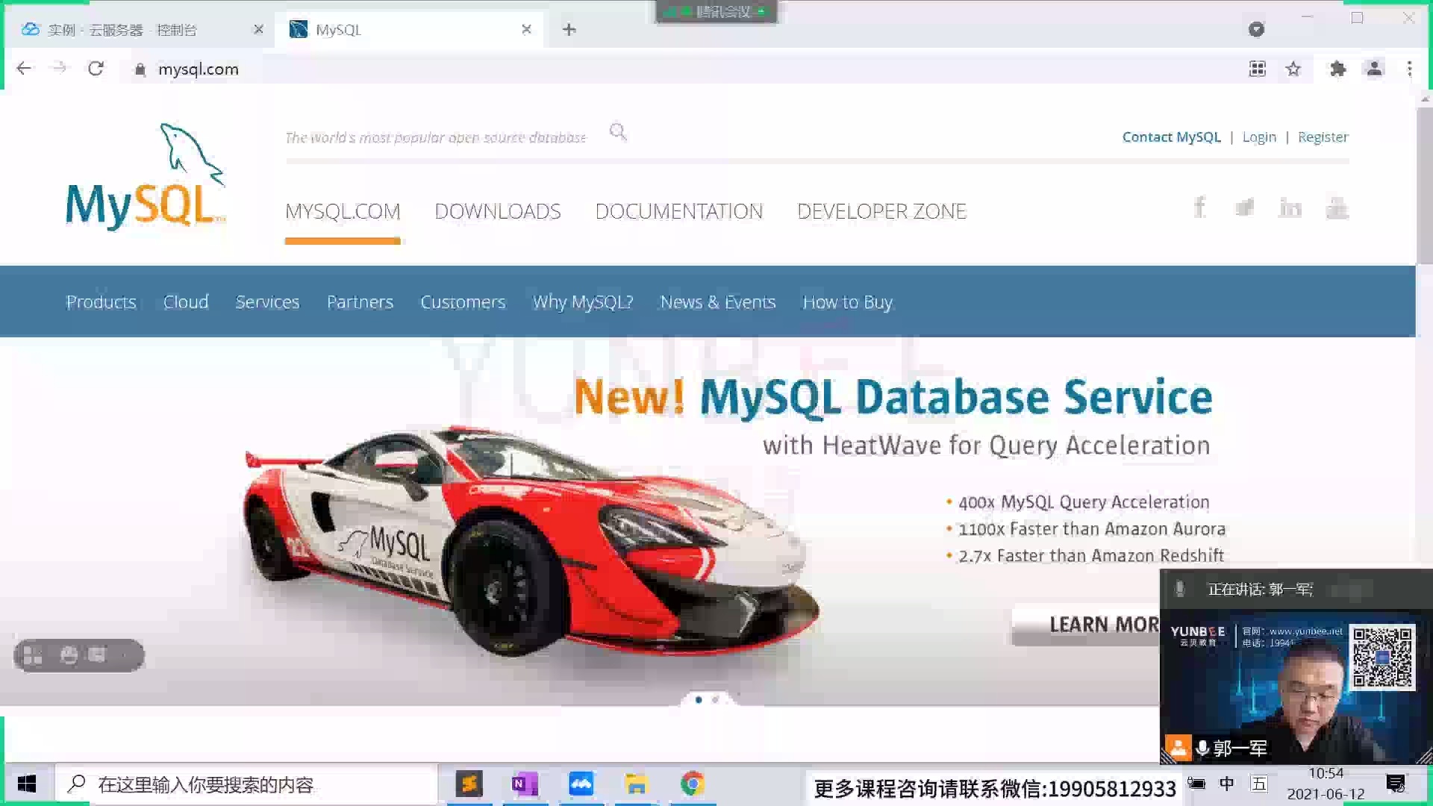Click the search magnifier icon
Viewport: 1433px width, 806px height.
pos(618,131)
